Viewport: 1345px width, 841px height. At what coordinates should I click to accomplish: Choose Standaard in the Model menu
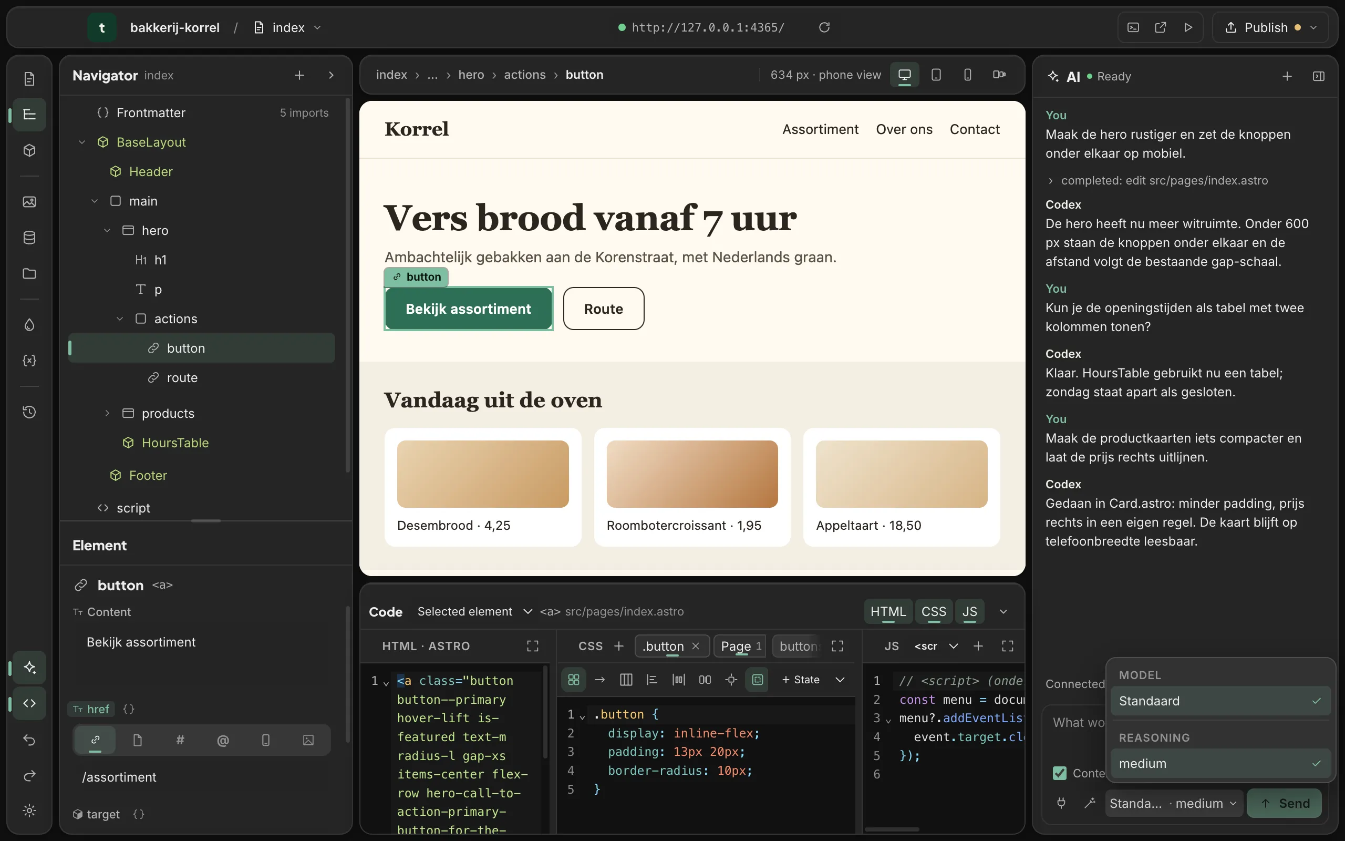coord(1220,700)
